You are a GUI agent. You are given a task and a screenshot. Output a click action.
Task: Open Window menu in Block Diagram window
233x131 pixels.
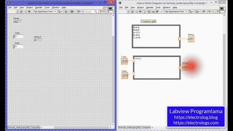point(166,7)
